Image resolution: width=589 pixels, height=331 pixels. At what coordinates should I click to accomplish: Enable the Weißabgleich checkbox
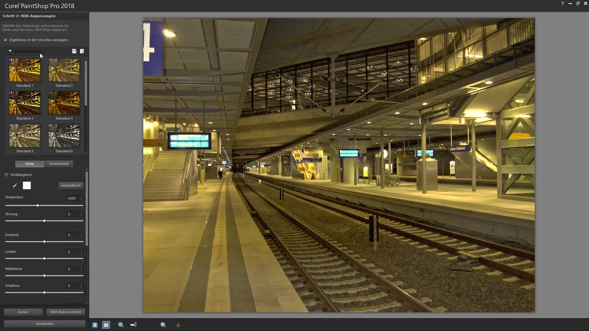point(6,175)
